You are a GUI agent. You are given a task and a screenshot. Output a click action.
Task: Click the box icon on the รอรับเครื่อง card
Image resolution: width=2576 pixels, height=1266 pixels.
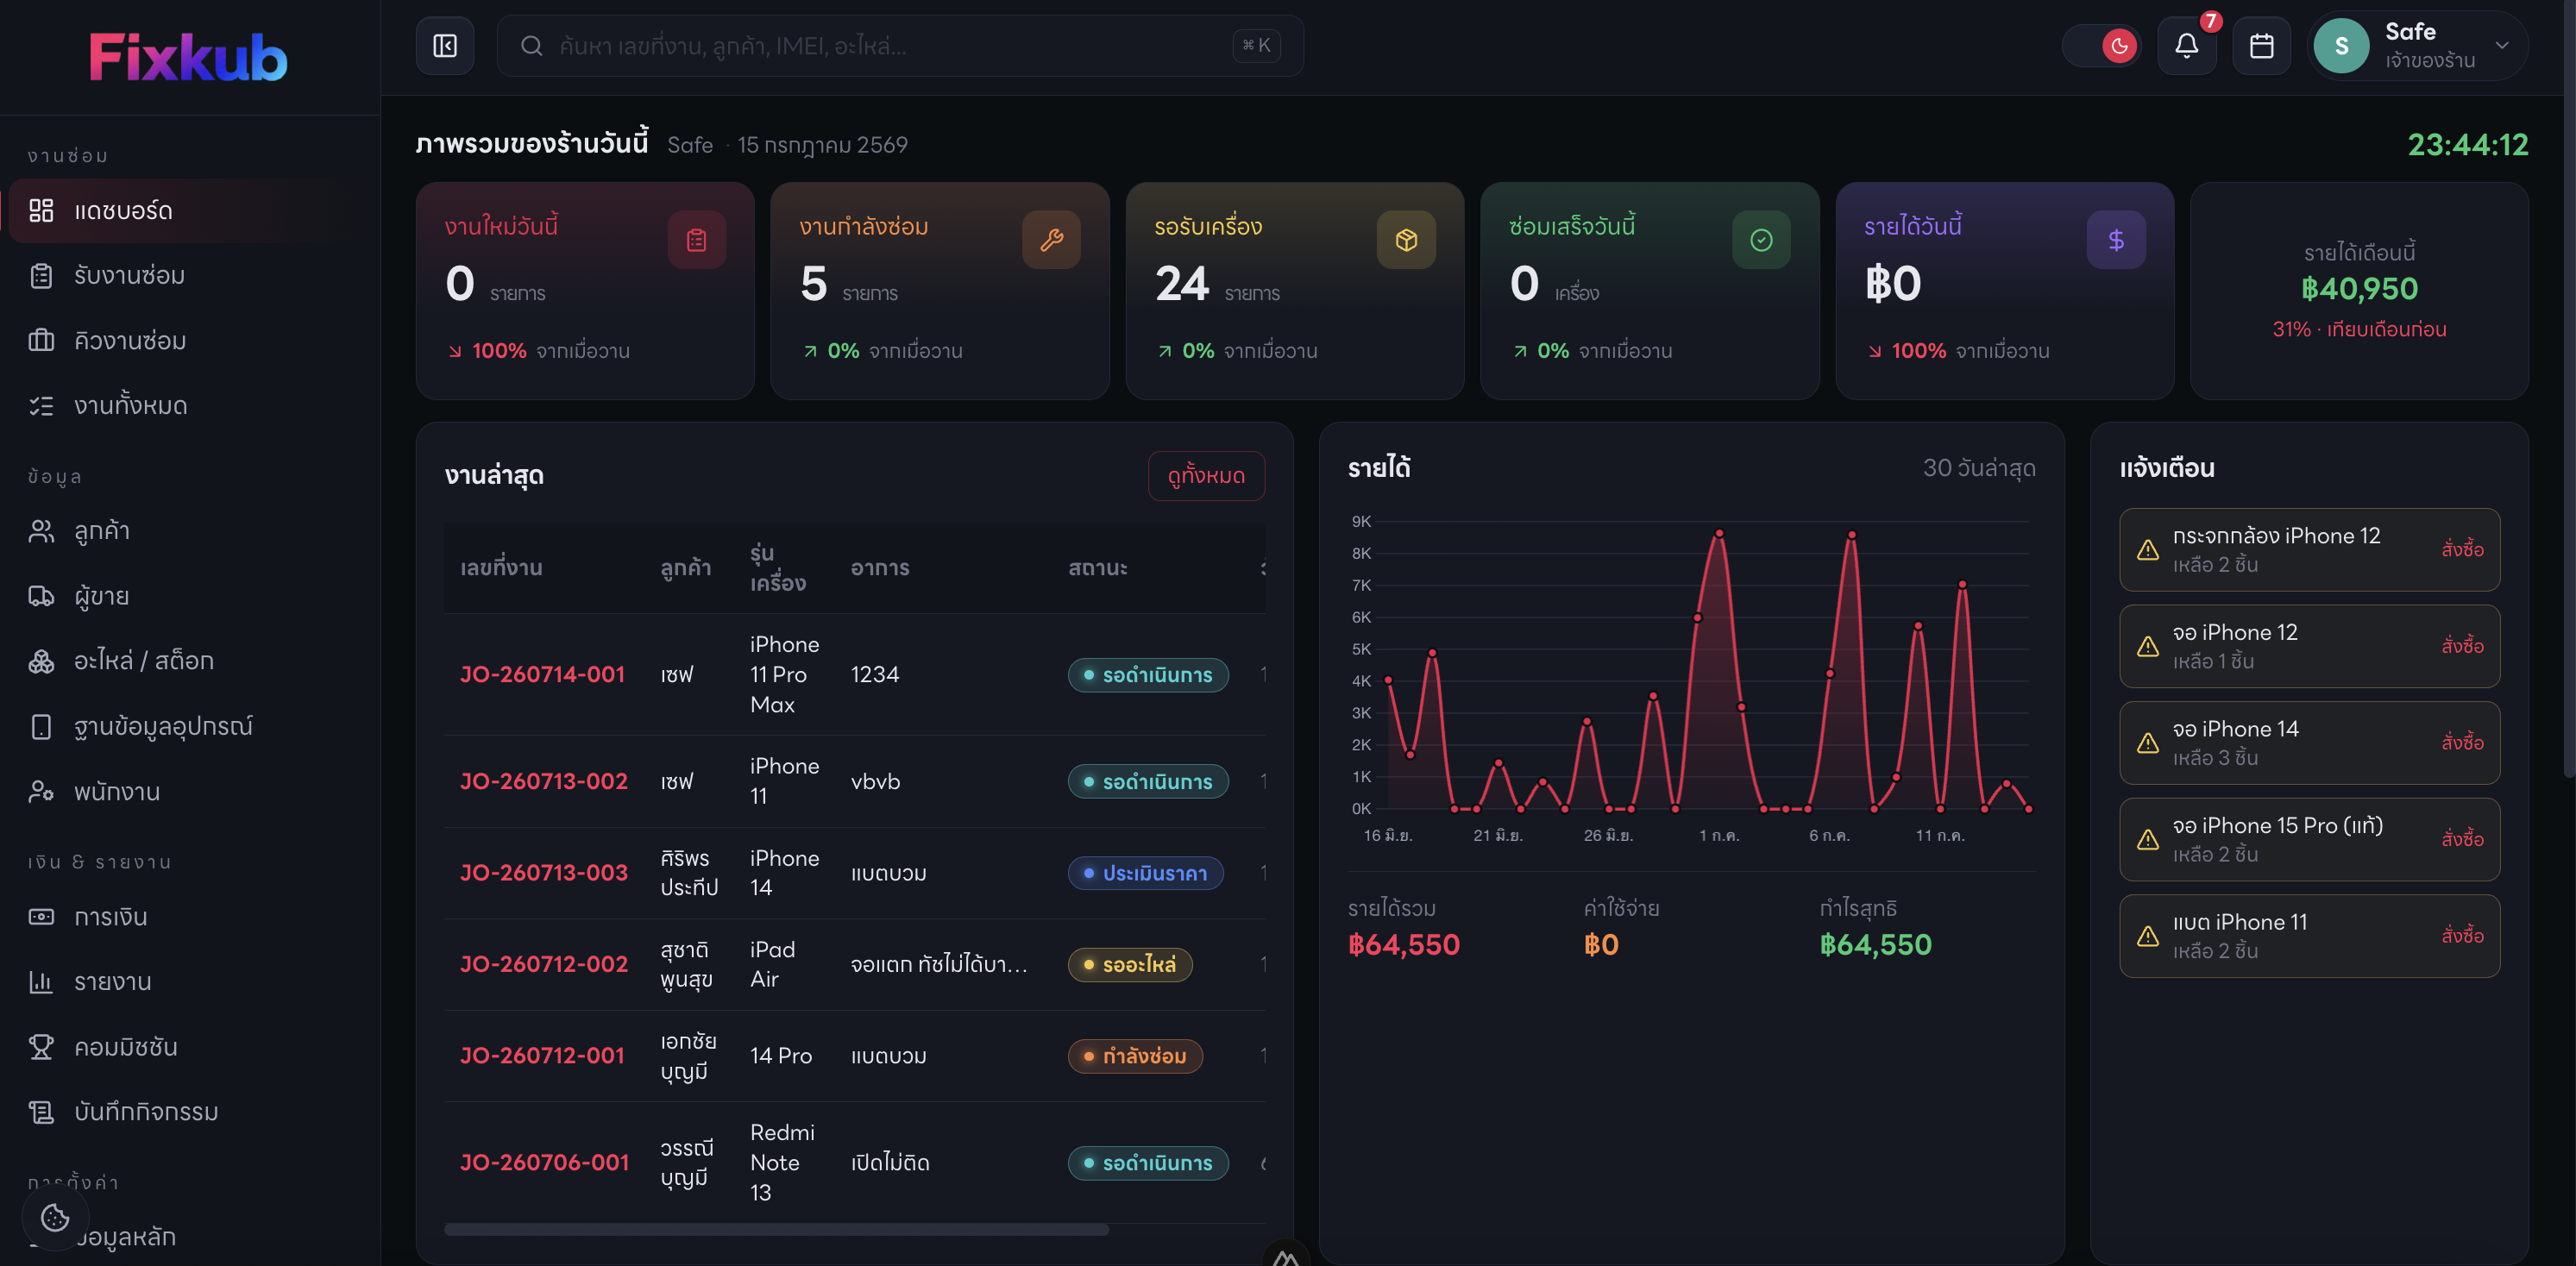[x=1406, y=240]
